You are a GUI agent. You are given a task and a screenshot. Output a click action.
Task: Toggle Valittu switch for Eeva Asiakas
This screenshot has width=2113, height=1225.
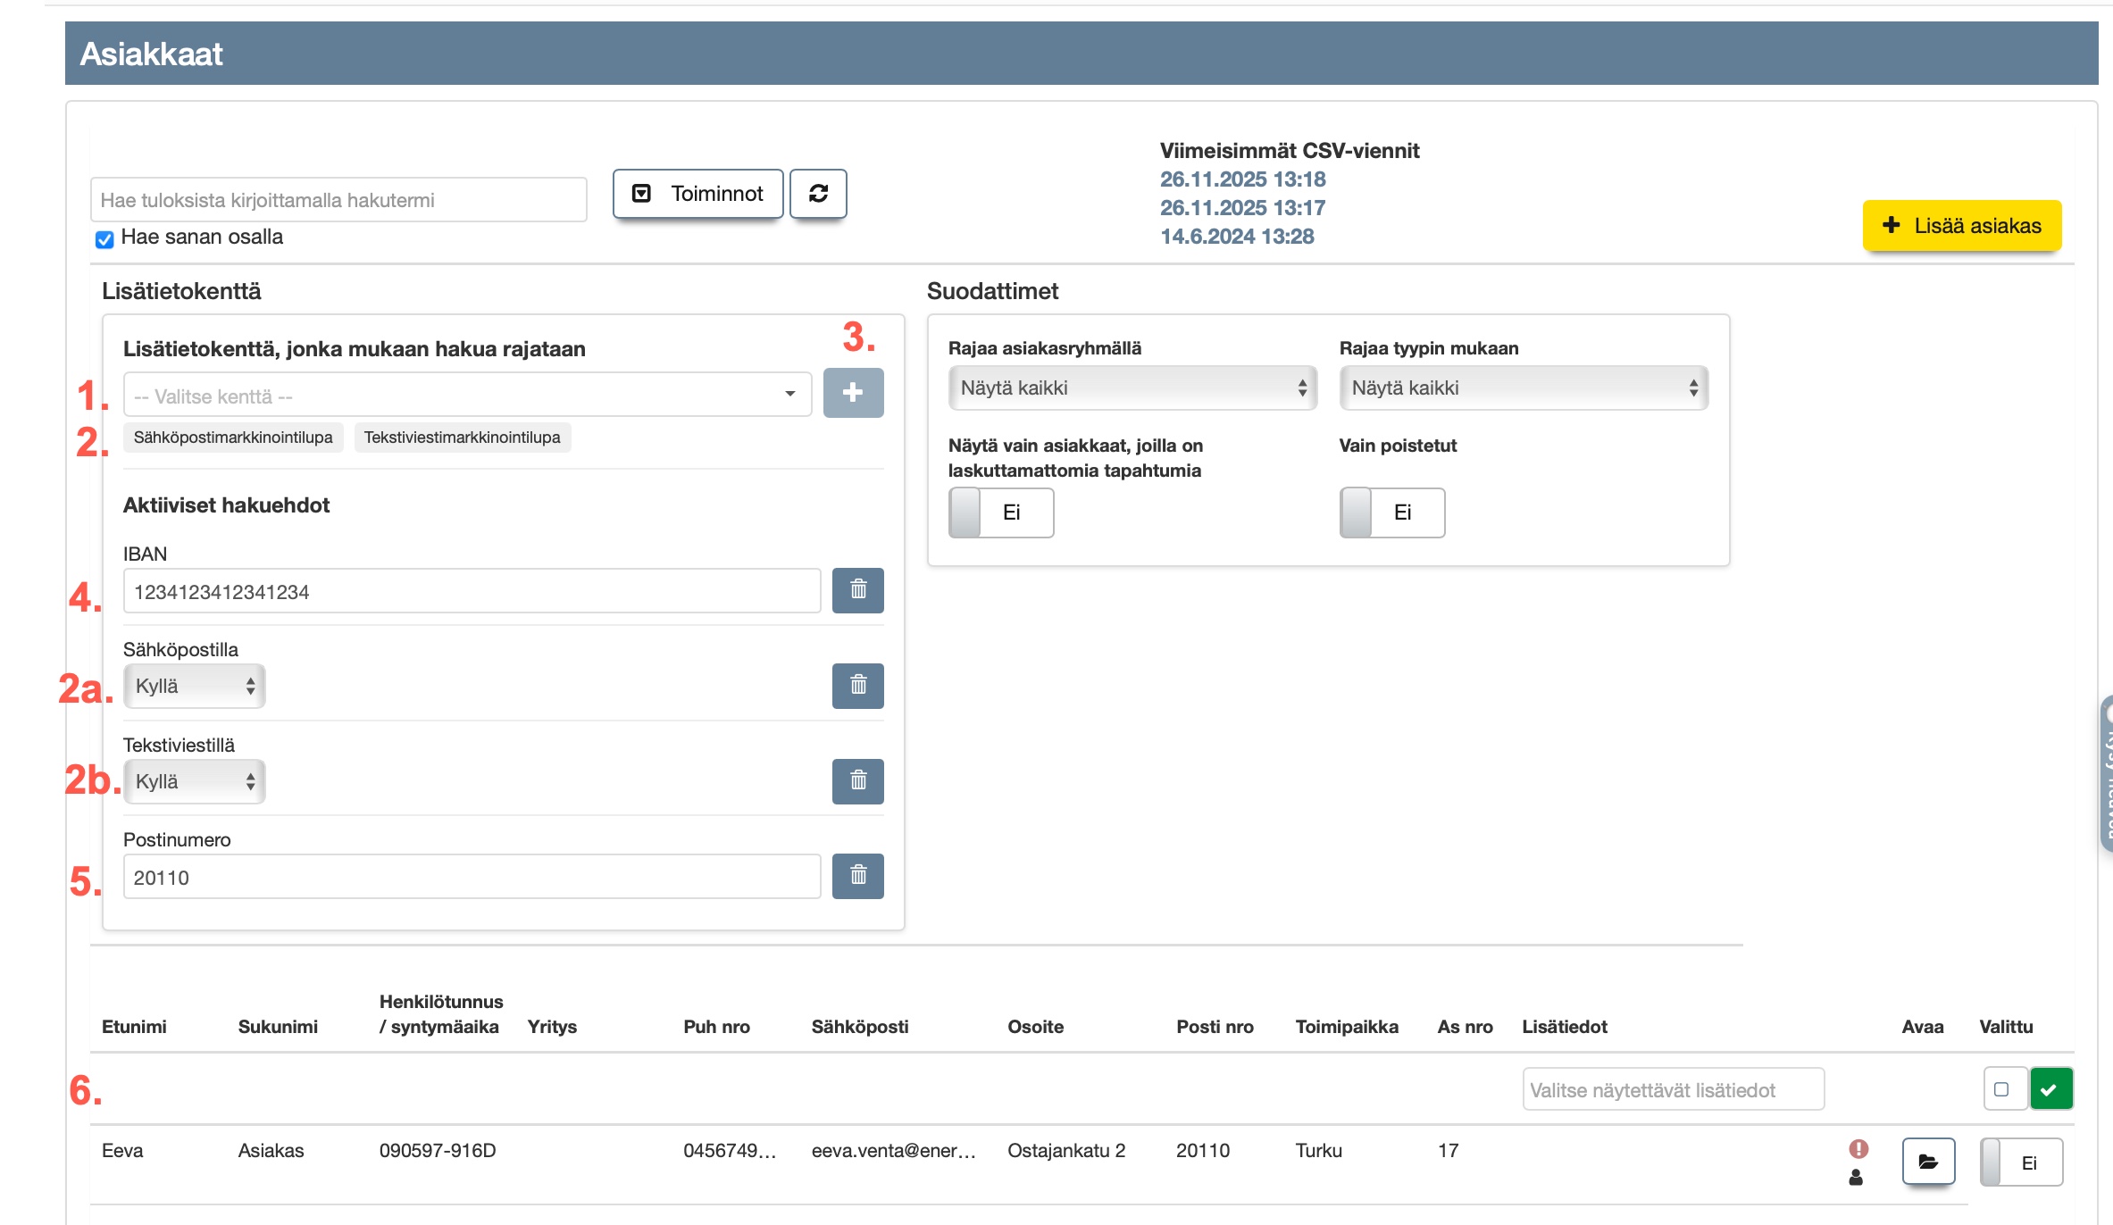click(x=2020, y=1162)
